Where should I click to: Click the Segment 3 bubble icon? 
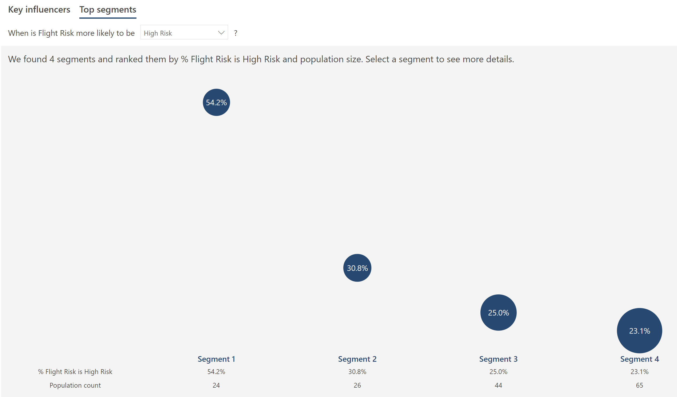coord(499,313)
